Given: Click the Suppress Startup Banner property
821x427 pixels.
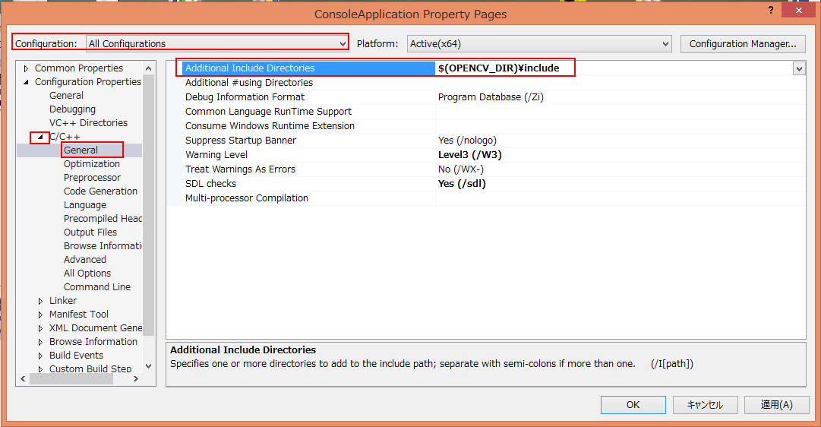Looking at the screenshot, I should pyautogui.click(x=240, y=140).
